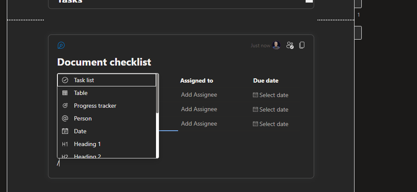Click the Due date column header
This screenshot has height=192, width=417.
[266, 80]
